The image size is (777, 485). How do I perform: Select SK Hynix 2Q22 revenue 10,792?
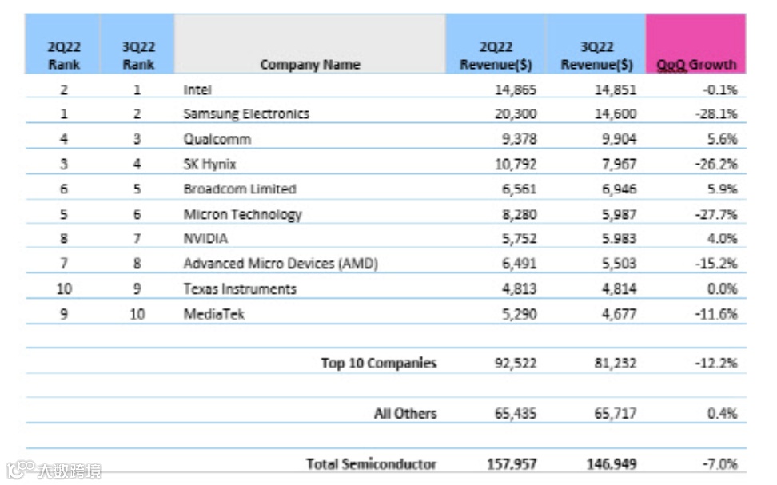pos(516,164)
